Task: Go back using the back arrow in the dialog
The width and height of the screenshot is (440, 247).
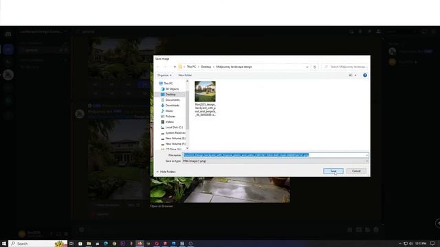Action: coord(158,67)
